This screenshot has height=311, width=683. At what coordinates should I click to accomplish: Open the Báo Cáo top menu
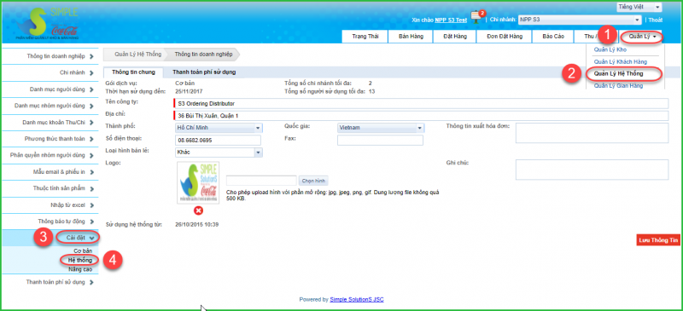pyautogui.click(x=553, y=37)
